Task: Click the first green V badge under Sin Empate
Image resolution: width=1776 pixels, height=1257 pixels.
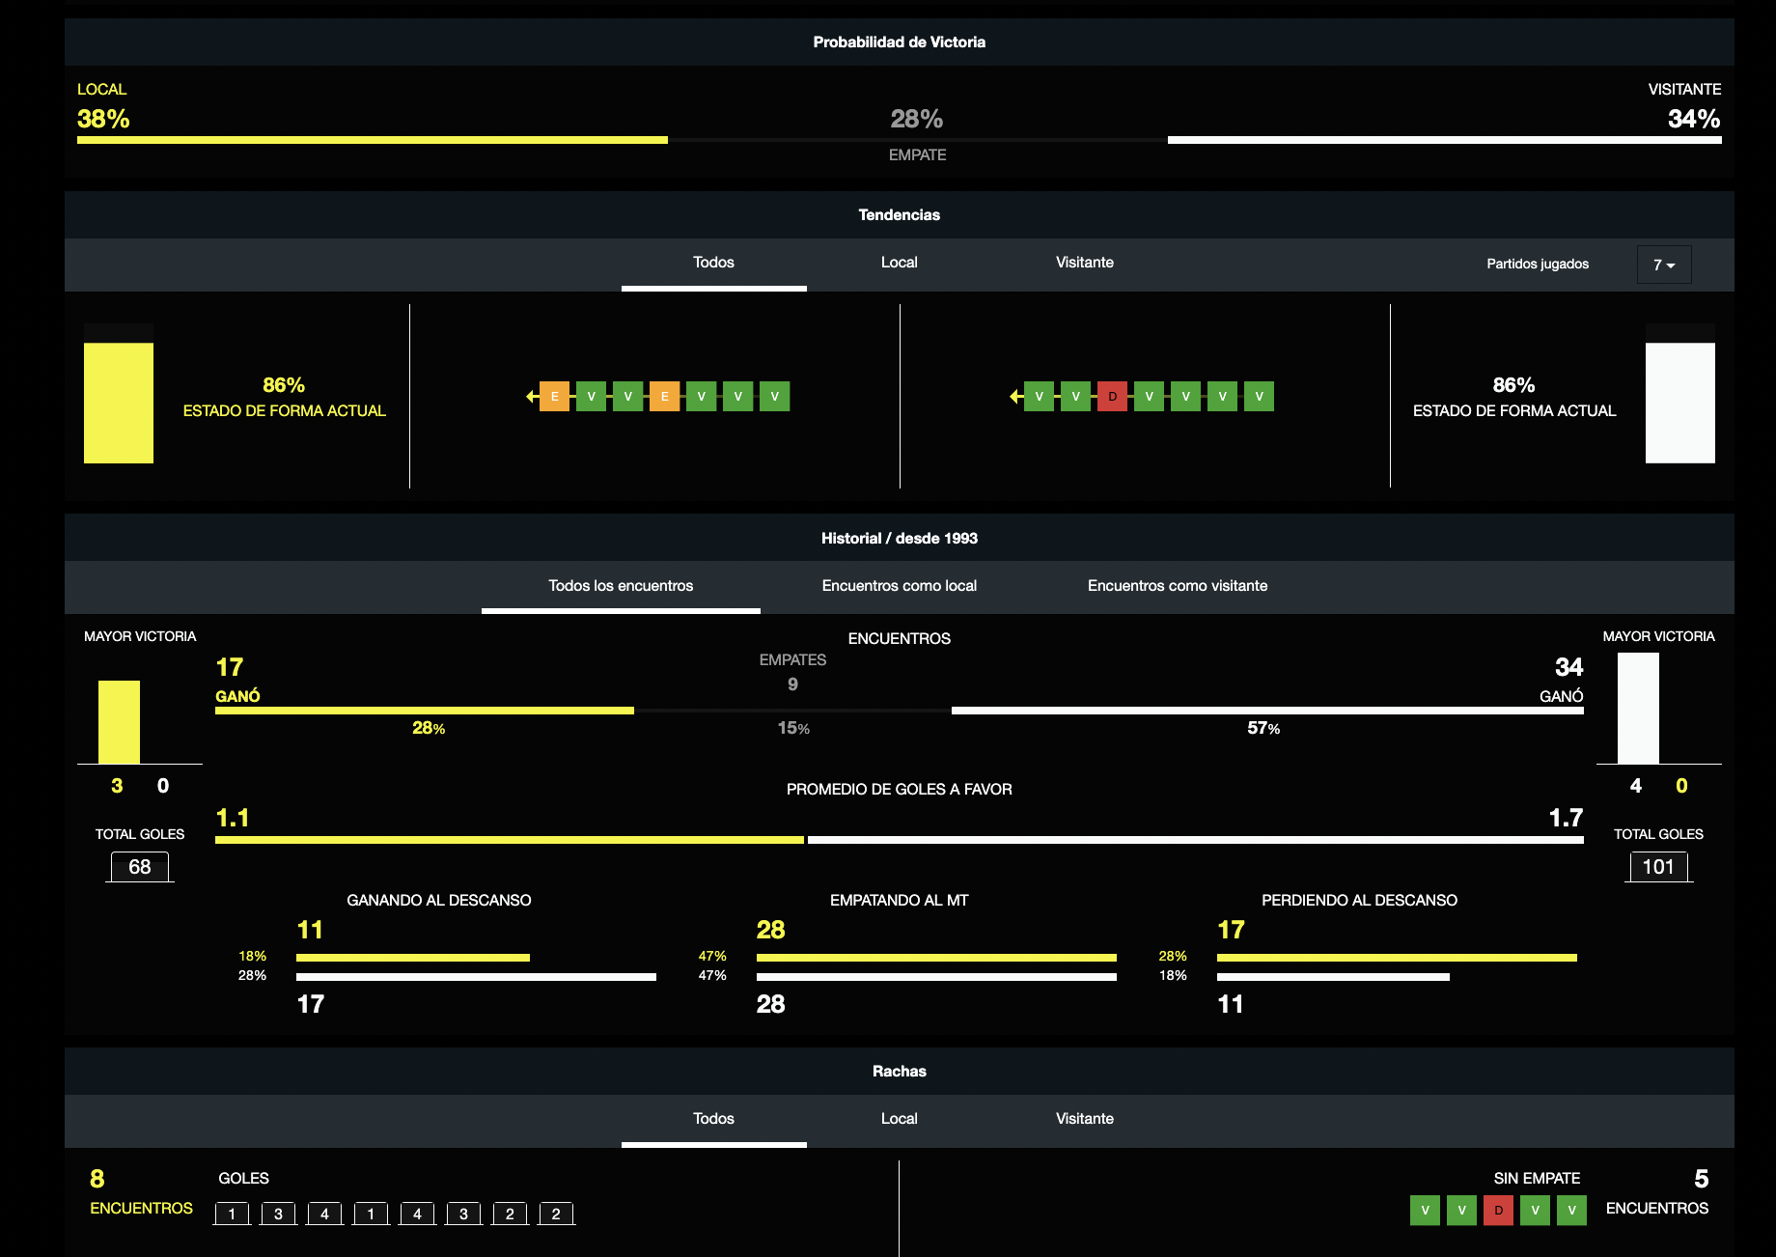Action: click(x=1425, y=1211)
